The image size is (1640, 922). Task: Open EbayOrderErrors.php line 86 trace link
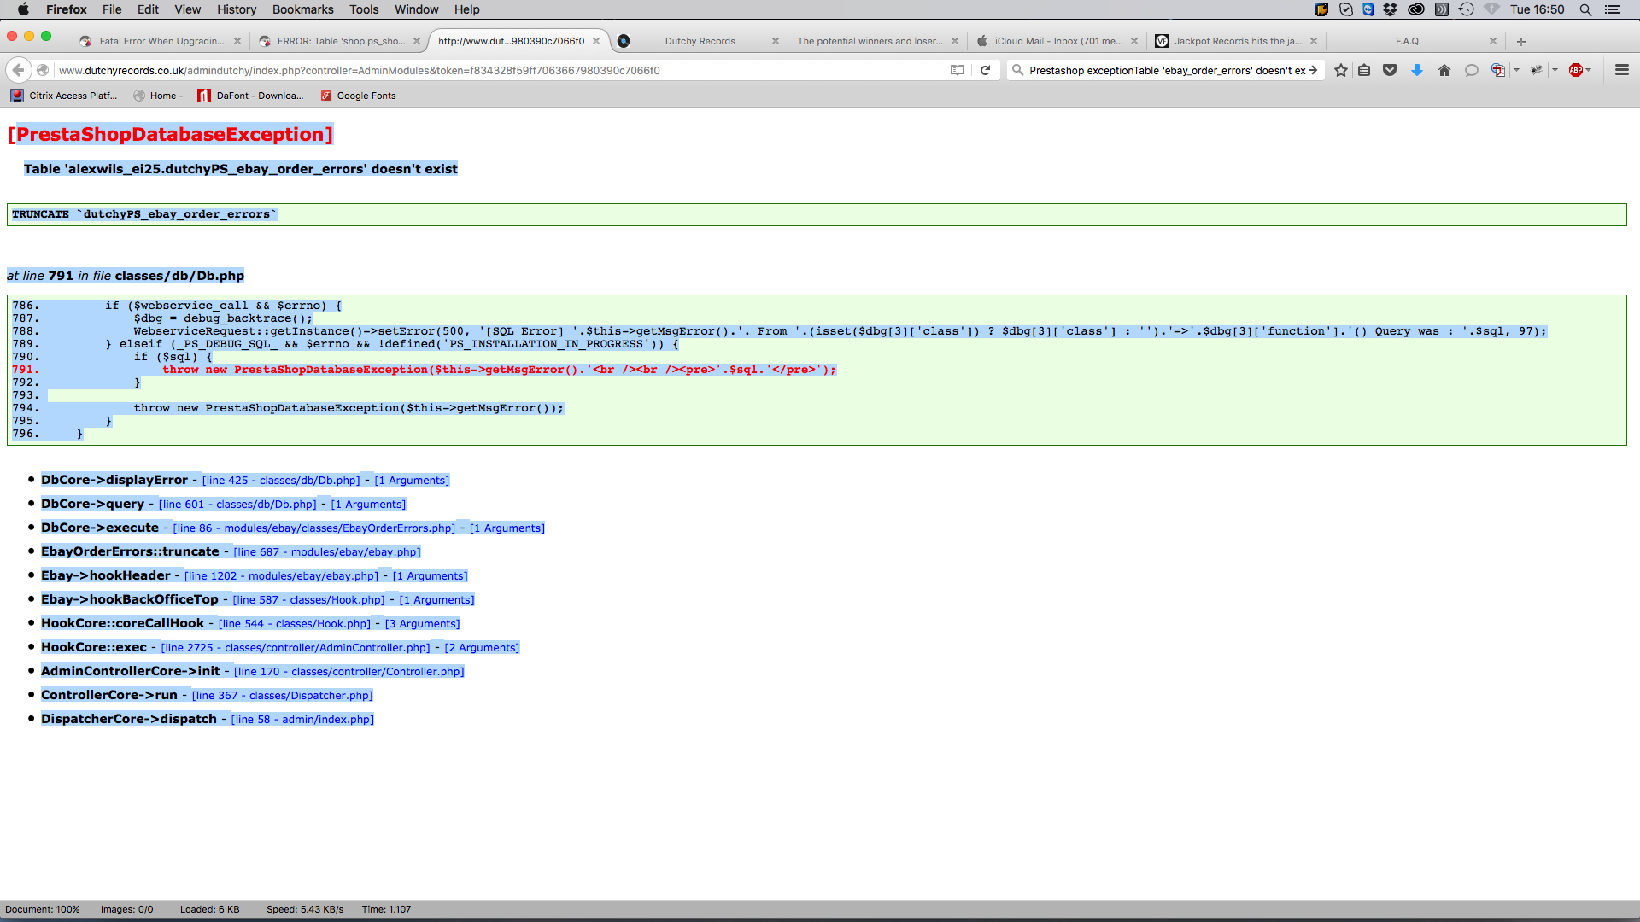pyautogui.click(x=314, y=528)
